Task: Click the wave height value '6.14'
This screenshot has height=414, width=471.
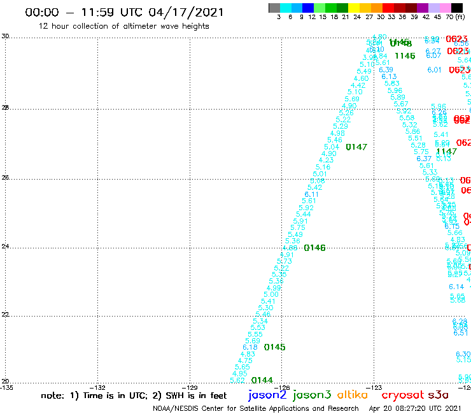Action: pyautogui.click(x=456, y=287)
